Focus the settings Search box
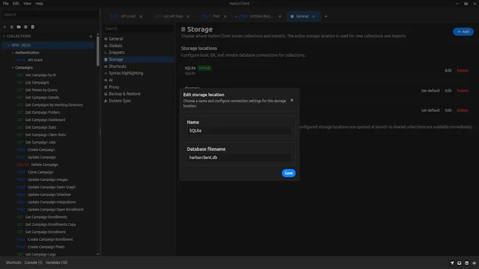Image resolution: width=479 pixels, height=269 pixels. pos(138,28)
